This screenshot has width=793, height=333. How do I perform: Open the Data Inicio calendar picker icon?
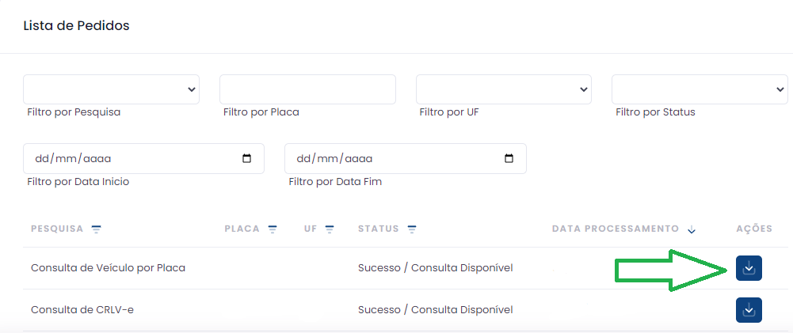pyautogui.click(x=247, y=158)
